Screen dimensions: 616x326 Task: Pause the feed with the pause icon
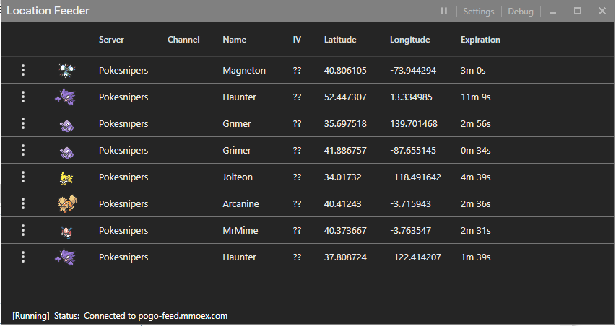point(444,11)
